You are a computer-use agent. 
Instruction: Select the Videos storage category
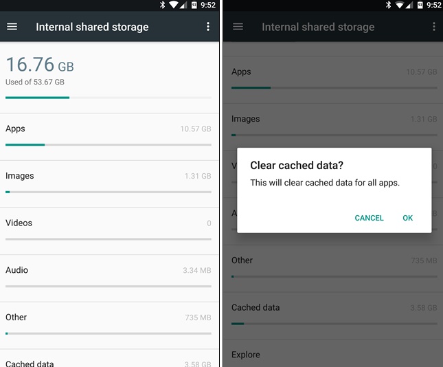click(x=109, y=232)
